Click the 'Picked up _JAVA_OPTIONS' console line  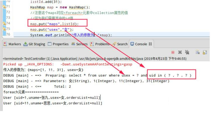(x=68, y=64)
